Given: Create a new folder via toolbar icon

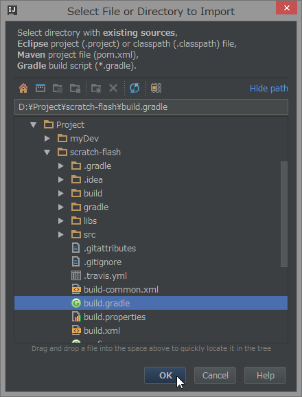Looking at the screenshot, I should [96, 88].
